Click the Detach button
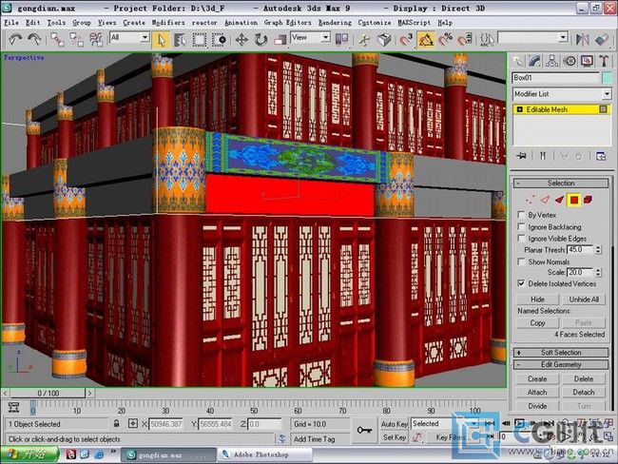 click(584, 393)
